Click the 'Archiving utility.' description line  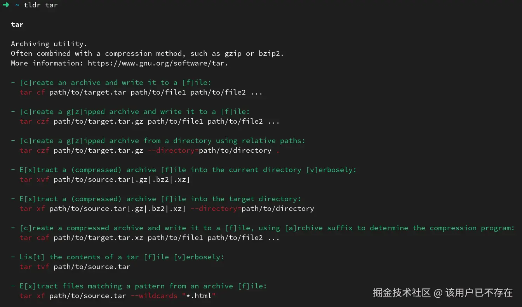pyautogui.click(x=49, y=44)
